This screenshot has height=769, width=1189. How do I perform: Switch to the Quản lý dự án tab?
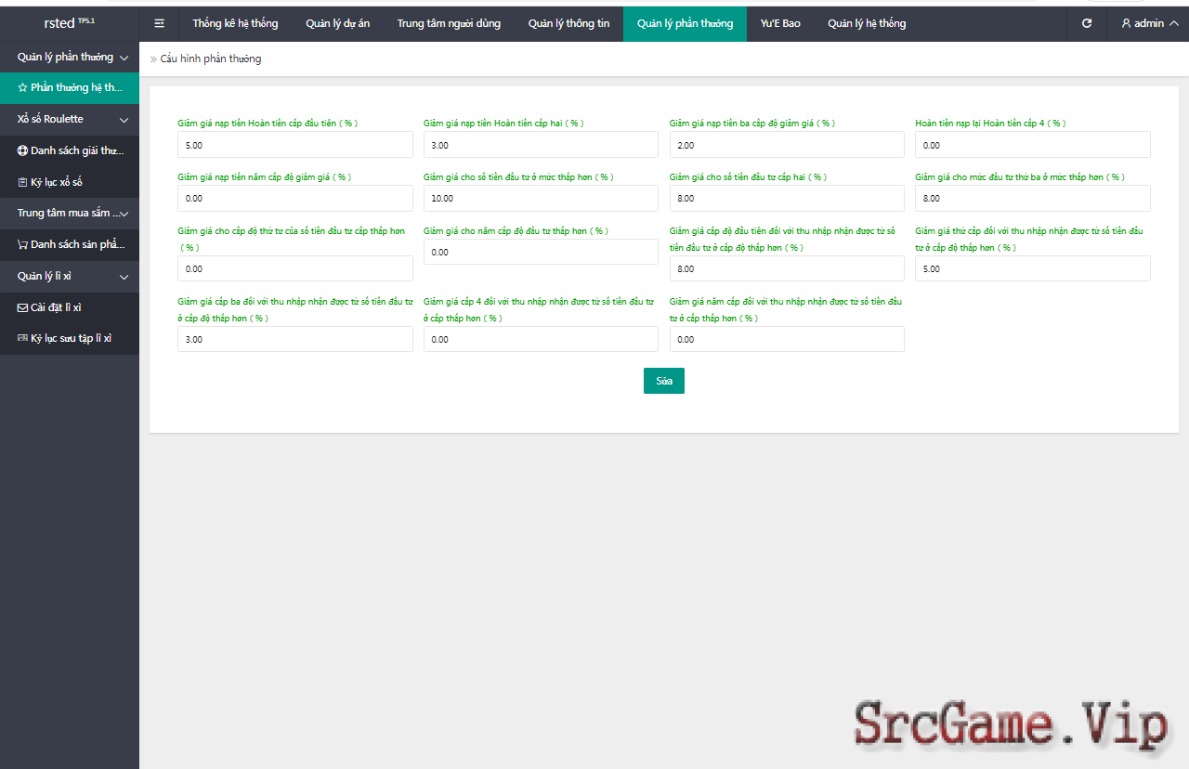tap(337, 23)
